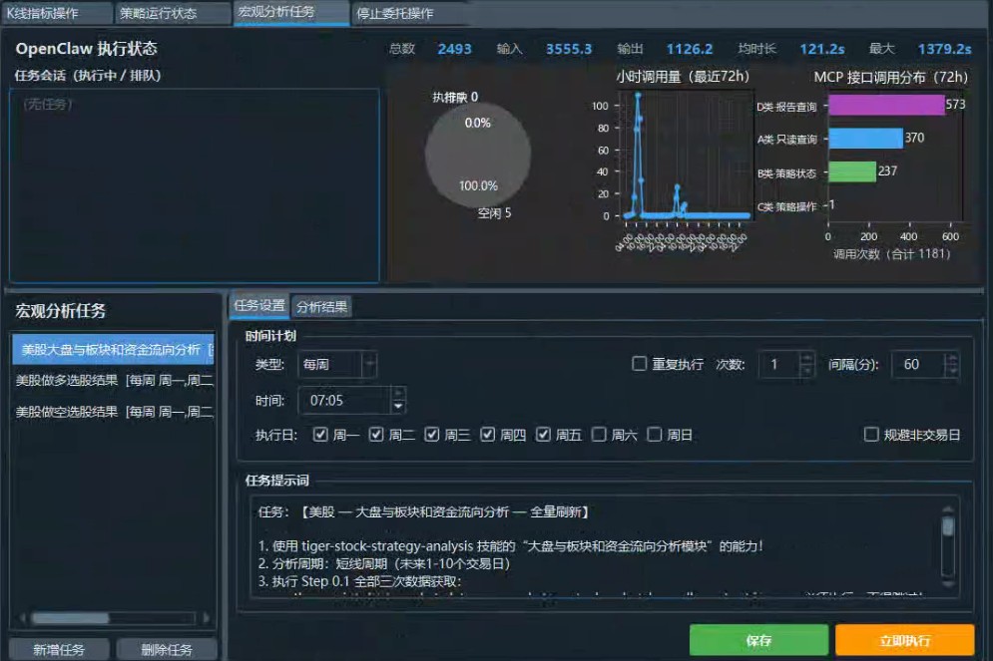Enable the 规避非交易日 checkbox
Image resolution: width=993 pixels, height=661 pixels.
[871, 435]
